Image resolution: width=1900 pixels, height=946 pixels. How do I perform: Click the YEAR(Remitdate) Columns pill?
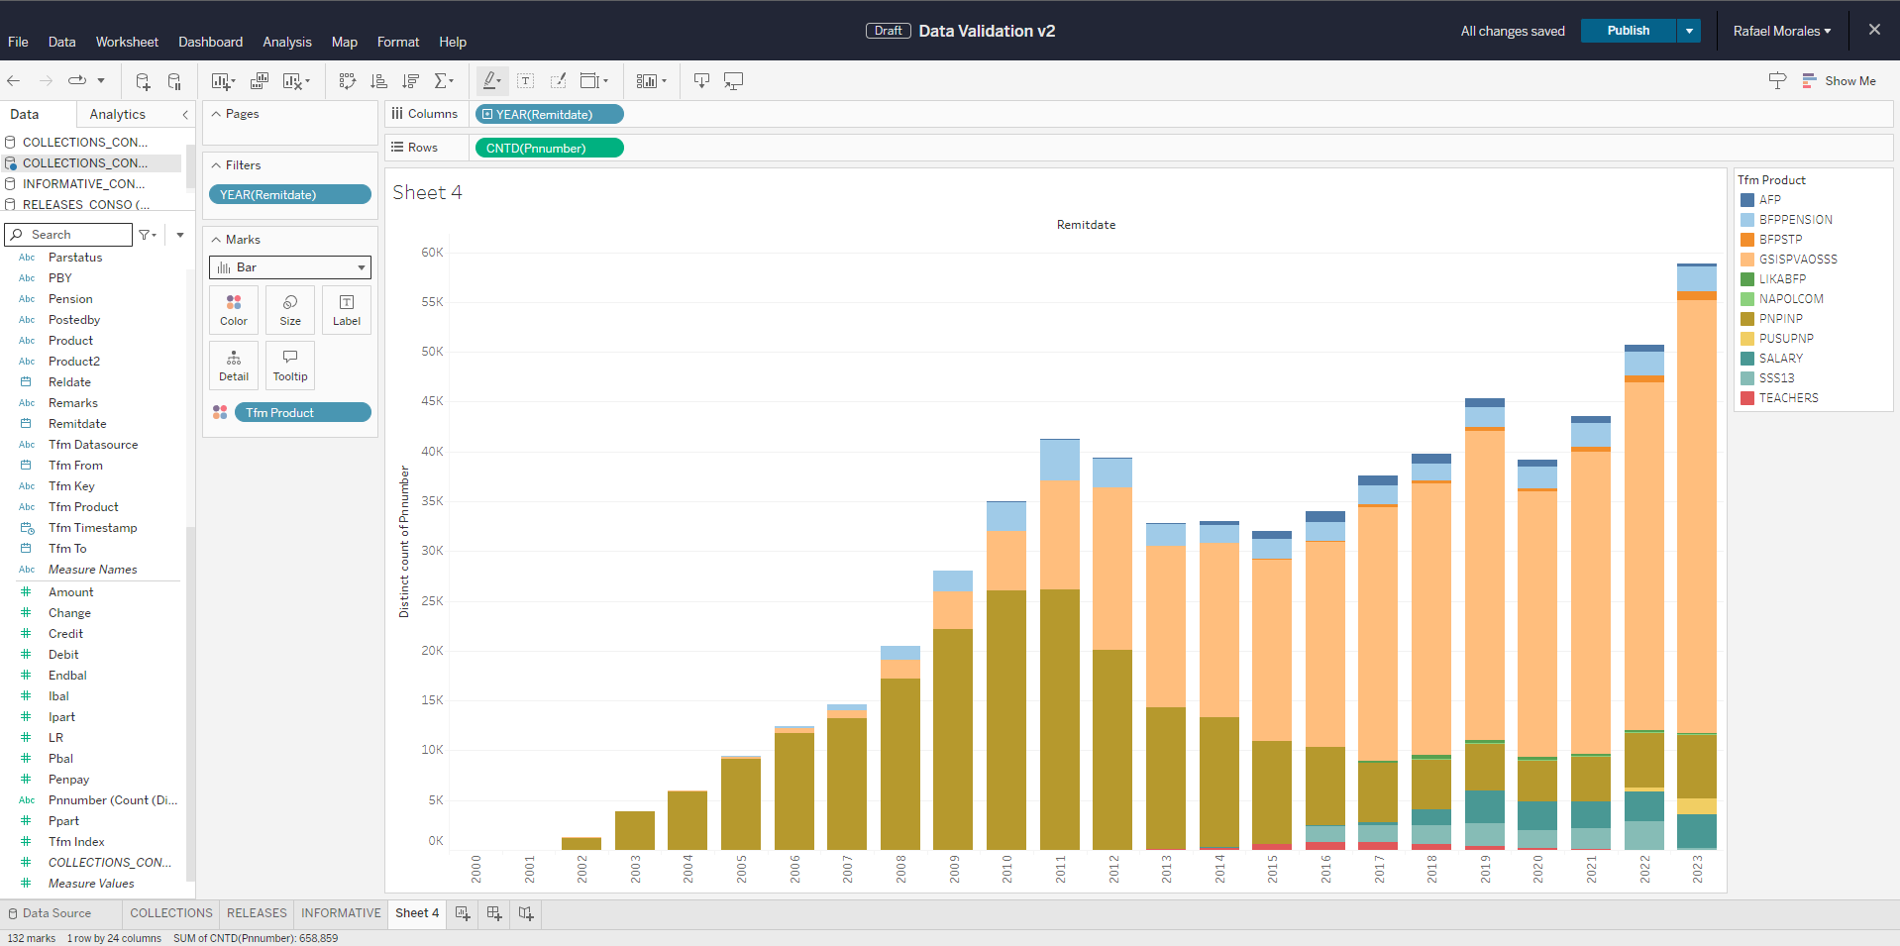(550, 114)
